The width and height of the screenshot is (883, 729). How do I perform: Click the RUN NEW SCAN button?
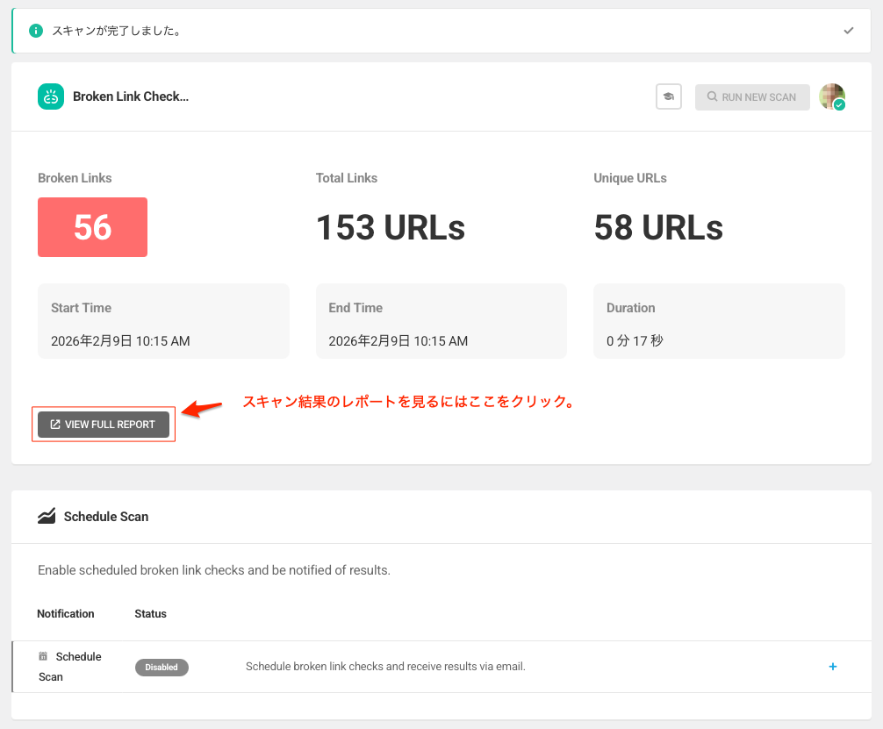click(751, 96)
